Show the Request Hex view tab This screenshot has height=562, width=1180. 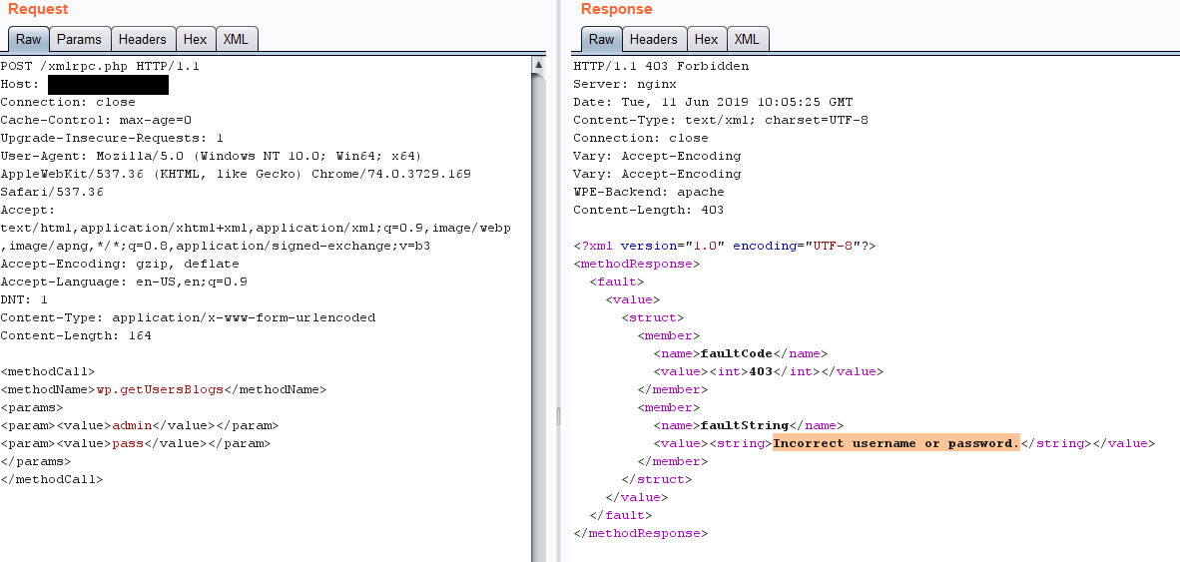[x=195, y=40]
